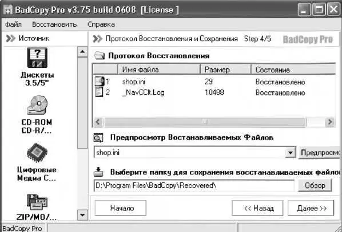342x232 pixels.
Task: Select the Дискеты 3.5/5" floppy source icon
Action: [37, 58]
